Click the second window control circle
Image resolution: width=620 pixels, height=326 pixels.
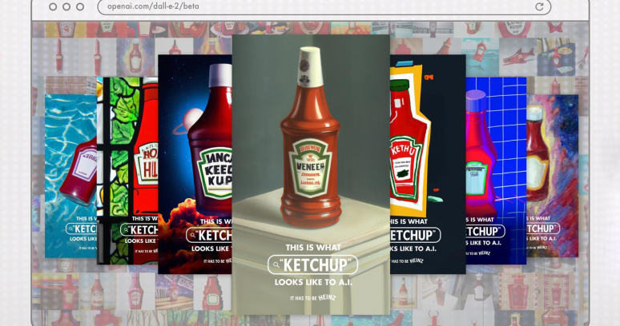66,7
